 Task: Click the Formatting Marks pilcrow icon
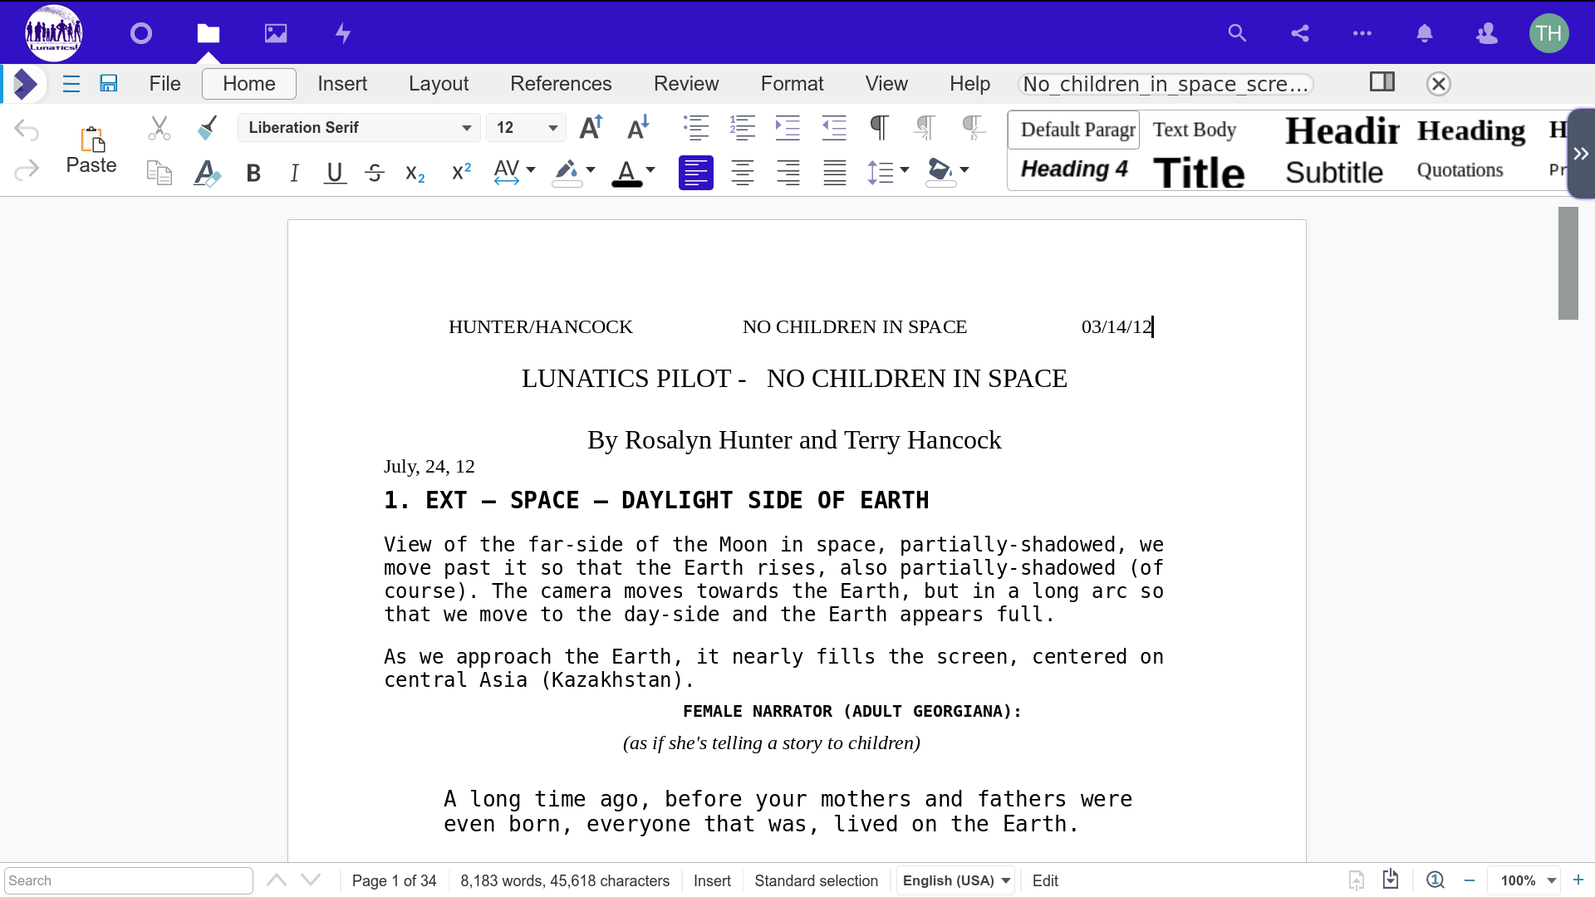pyautogui.click(x=879, y=127)
